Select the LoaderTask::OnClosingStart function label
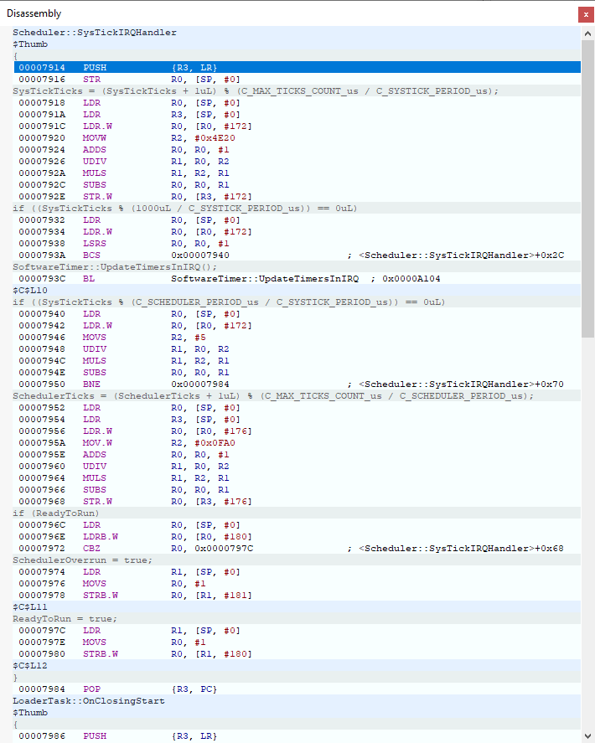 tap(297, 701)
